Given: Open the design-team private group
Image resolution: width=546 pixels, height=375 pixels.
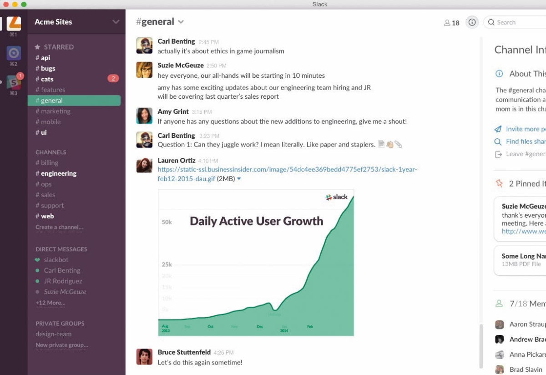Looking at the screenshot, I should click(54, 334).
